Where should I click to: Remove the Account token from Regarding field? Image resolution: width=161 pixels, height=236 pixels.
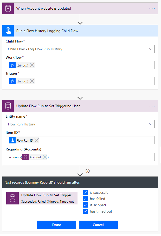[x=45, y=157]
